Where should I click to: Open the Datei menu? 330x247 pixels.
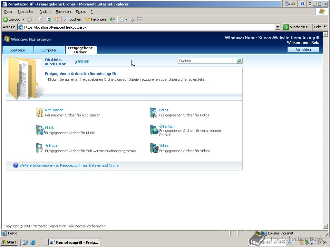[8, 12]
